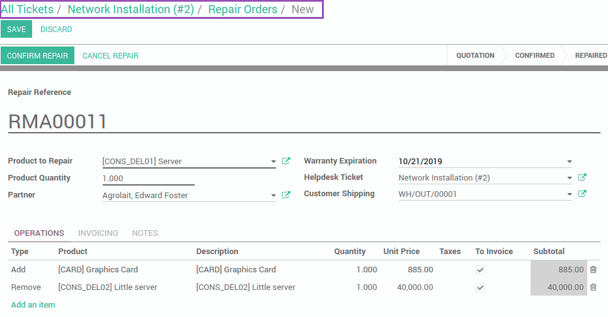Image resolution: width=608 pixels, height=317 pixels.
Task: Click the Product Quantity input field
Action: click(148, 179)
